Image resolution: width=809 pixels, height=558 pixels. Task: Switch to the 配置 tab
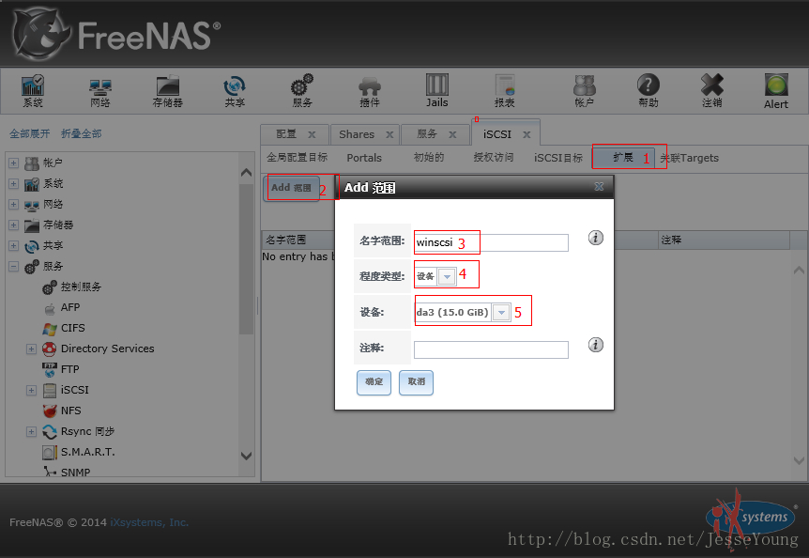(x=286, y=134)
